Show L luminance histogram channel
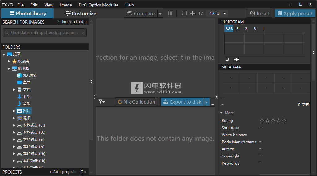This screenshot has height=176, width=317. pyautogui.click(x=263, y=29)
